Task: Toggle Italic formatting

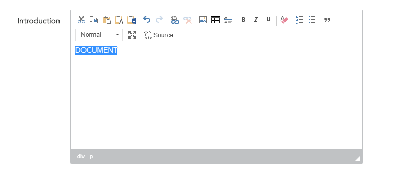Action: [256, 20]
